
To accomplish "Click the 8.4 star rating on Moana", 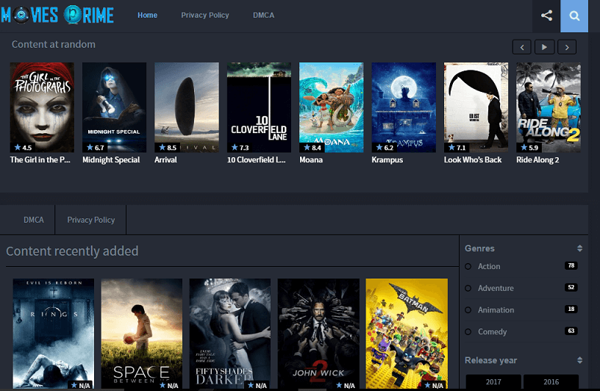I will click(312, 147).
